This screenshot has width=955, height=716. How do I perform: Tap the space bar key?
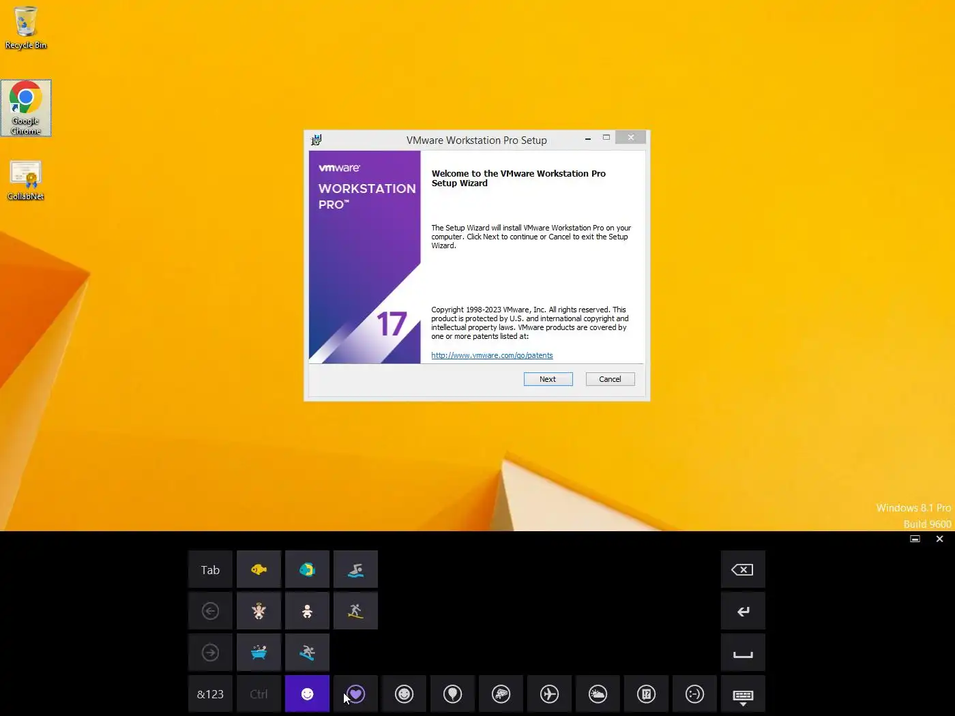(743, 653)
